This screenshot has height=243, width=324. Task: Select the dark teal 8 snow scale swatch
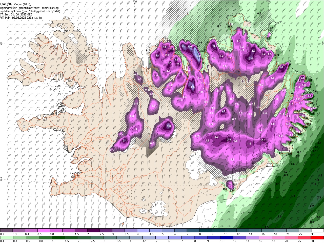tap(206, 231)
